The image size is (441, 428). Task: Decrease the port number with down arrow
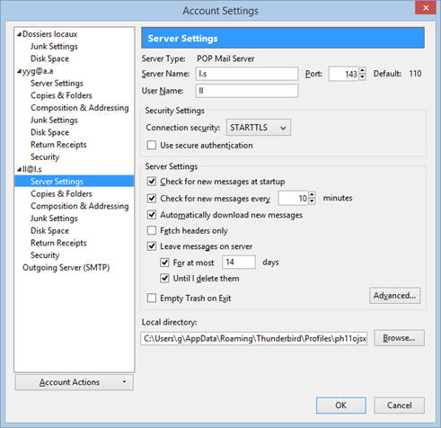pyautogui.click(x=362, y=76)
